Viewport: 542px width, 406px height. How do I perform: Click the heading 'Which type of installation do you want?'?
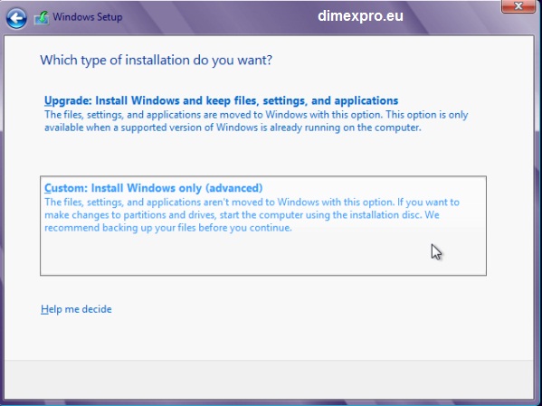coord(156,60)
